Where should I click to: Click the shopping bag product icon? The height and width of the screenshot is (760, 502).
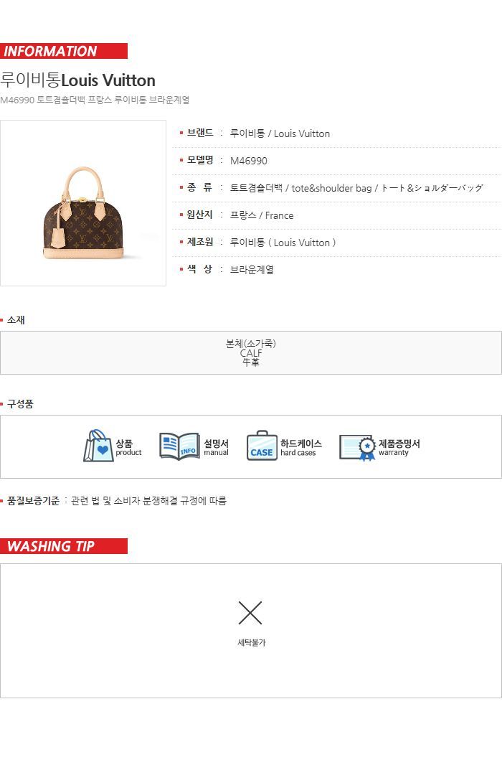pyautogui.click(x=99, y=446)
